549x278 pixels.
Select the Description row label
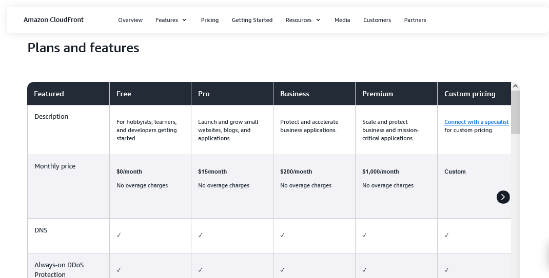point(51,116)
